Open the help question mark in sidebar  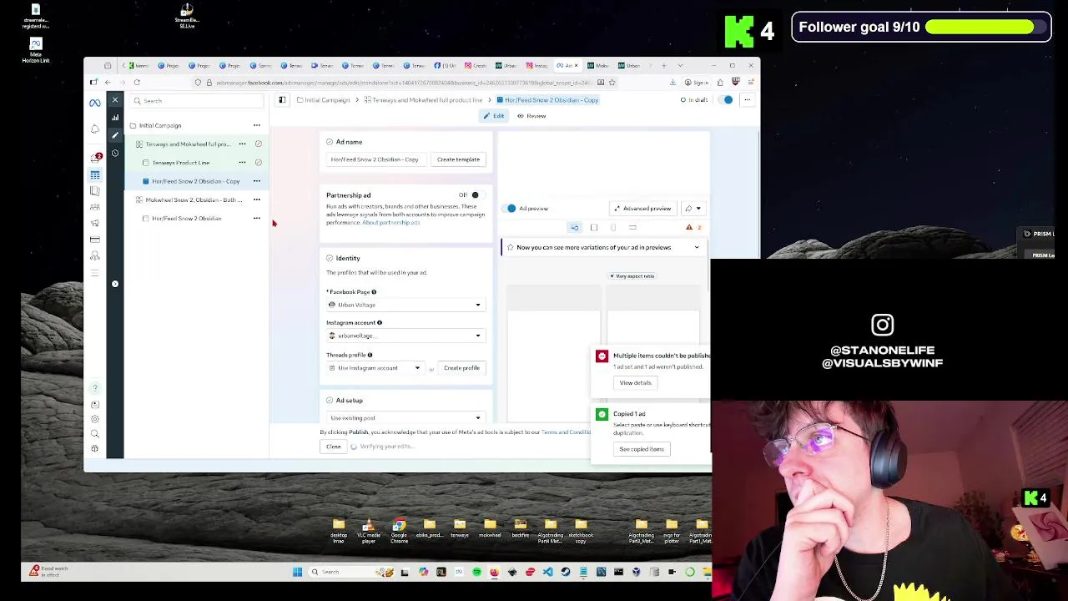(95, 388)
